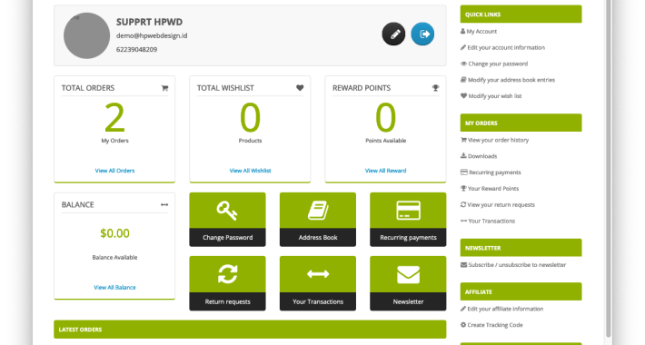This screenshot has width=645, height=345.
Task: Click the Latest Orders header bar
Action: pos(250,330)
